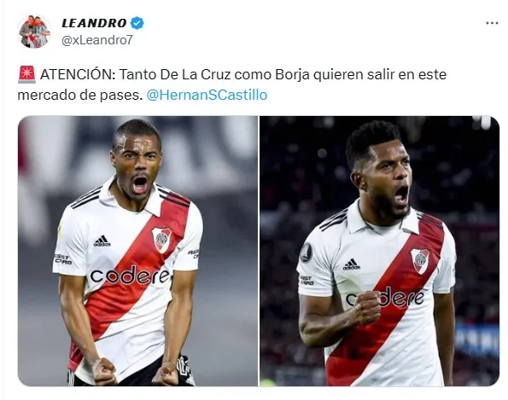
Task: Click the adidas logo on the left photo jersey
Action: point(102,241)
